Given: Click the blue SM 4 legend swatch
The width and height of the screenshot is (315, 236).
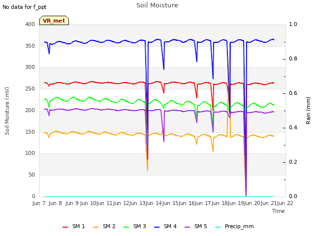Looking at the screenshot, I should tap(157, 227).
